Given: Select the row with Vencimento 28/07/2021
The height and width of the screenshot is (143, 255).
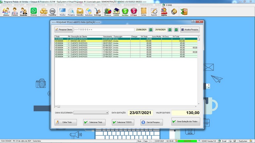Looking at the screenshot, I should [126, 43].
